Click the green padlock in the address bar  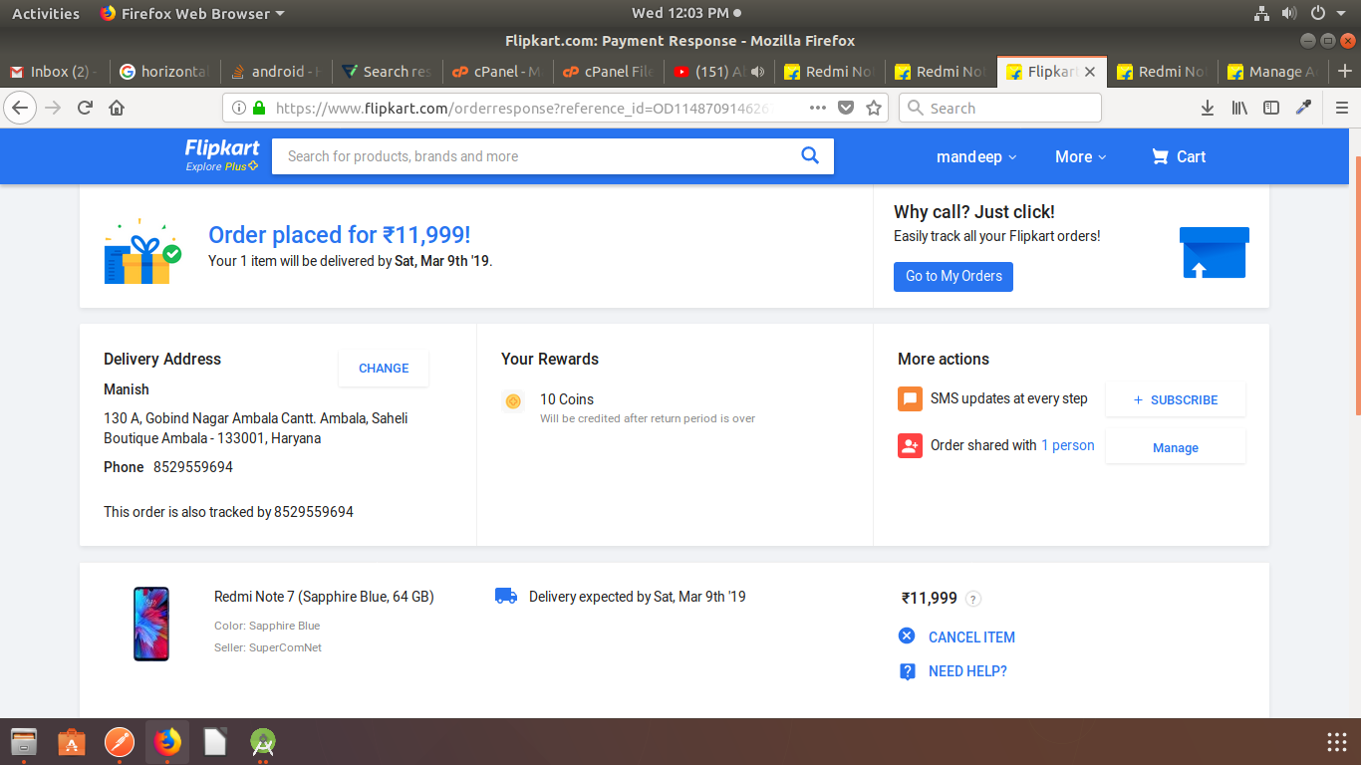point(259,108)
